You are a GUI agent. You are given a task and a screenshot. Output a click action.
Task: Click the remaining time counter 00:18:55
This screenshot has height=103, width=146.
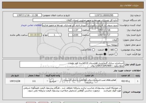pos(35,35)
